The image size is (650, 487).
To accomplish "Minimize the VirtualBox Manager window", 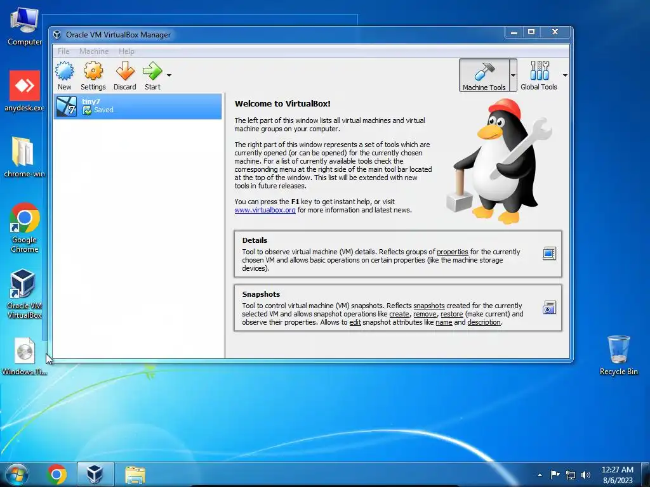I will (514, 32).
